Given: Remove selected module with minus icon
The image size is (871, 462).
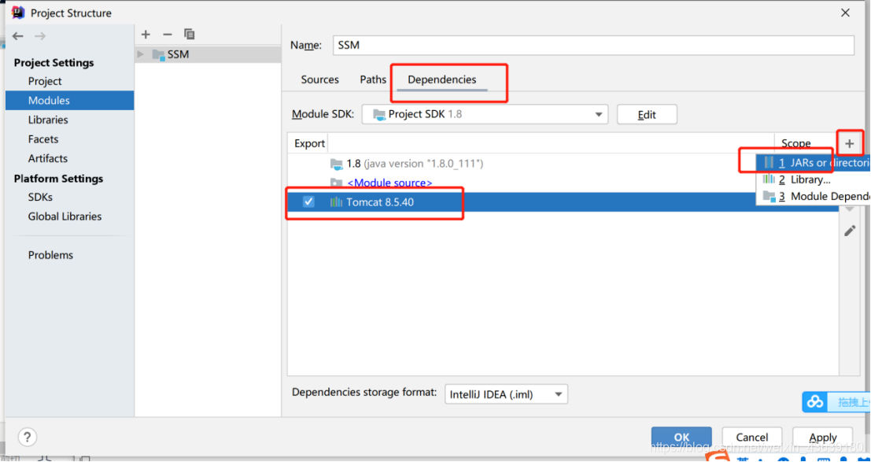Looking at the screenshot, I should pyautogui.click(x=168, y=35).
